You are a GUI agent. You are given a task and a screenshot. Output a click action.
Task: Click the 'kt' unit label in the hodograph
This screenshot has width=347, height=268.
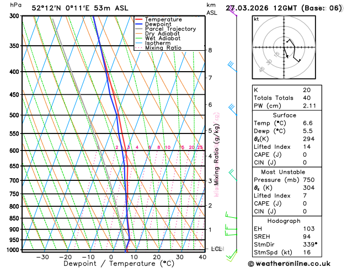coord(257,19)
